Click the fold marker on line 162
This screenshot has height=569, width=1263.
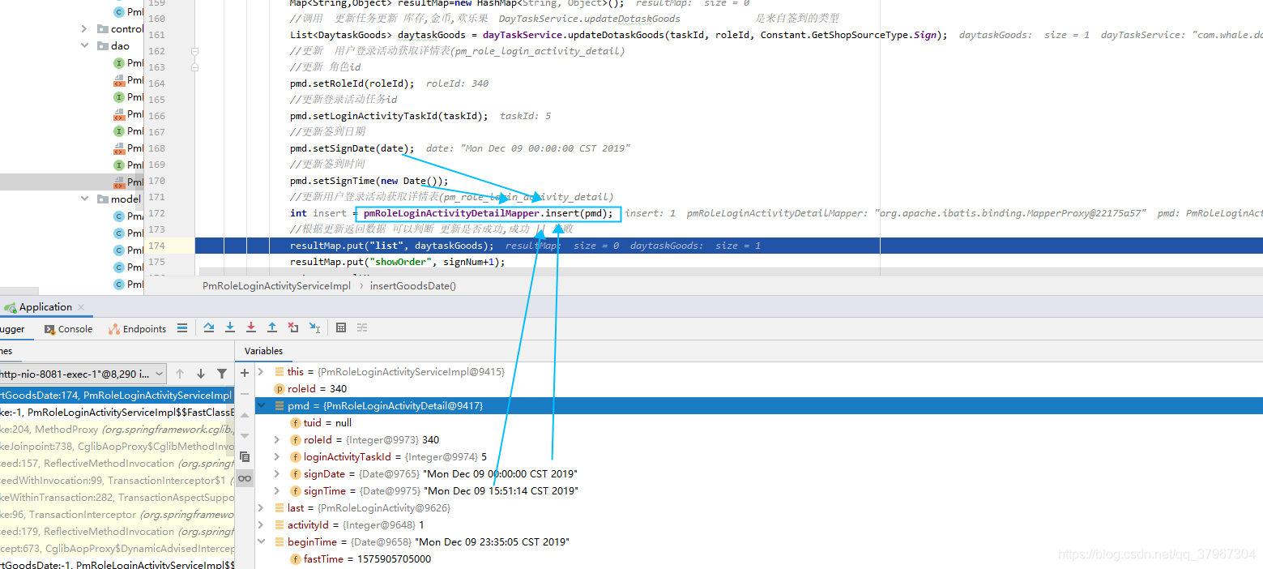point(194,51)
